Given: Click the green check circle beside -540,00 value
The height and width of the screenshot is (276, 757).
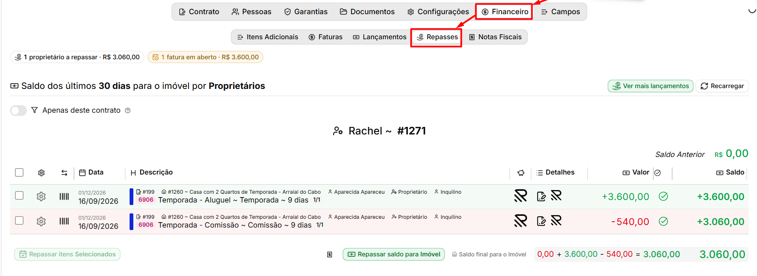Looking at the screenshot, I should pos(663,221).
